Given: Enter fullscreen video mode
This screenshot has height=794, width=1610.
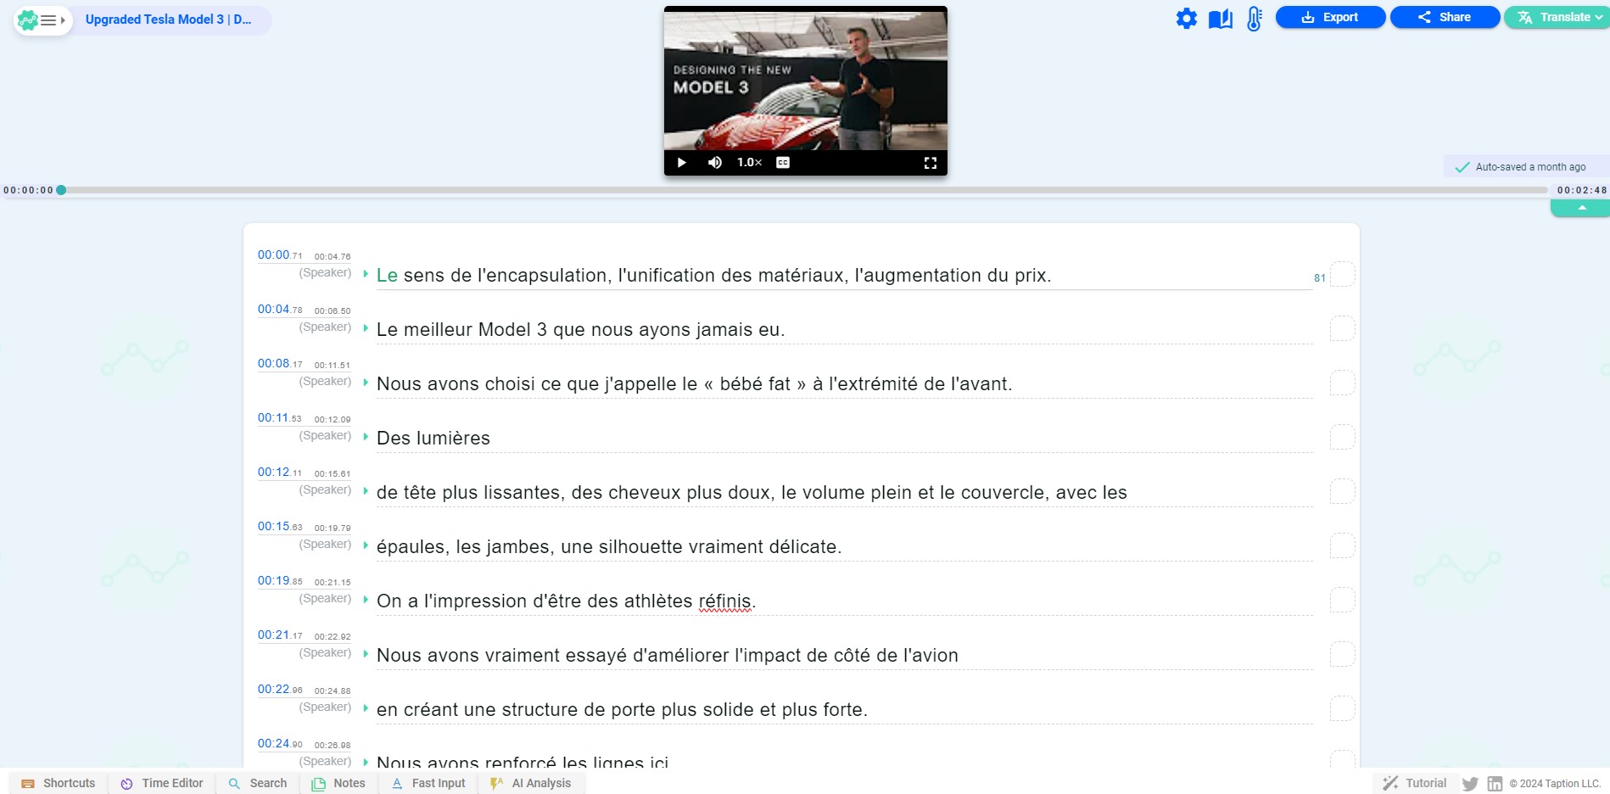Looking at the screenshot, I should [x=931, y=162].
